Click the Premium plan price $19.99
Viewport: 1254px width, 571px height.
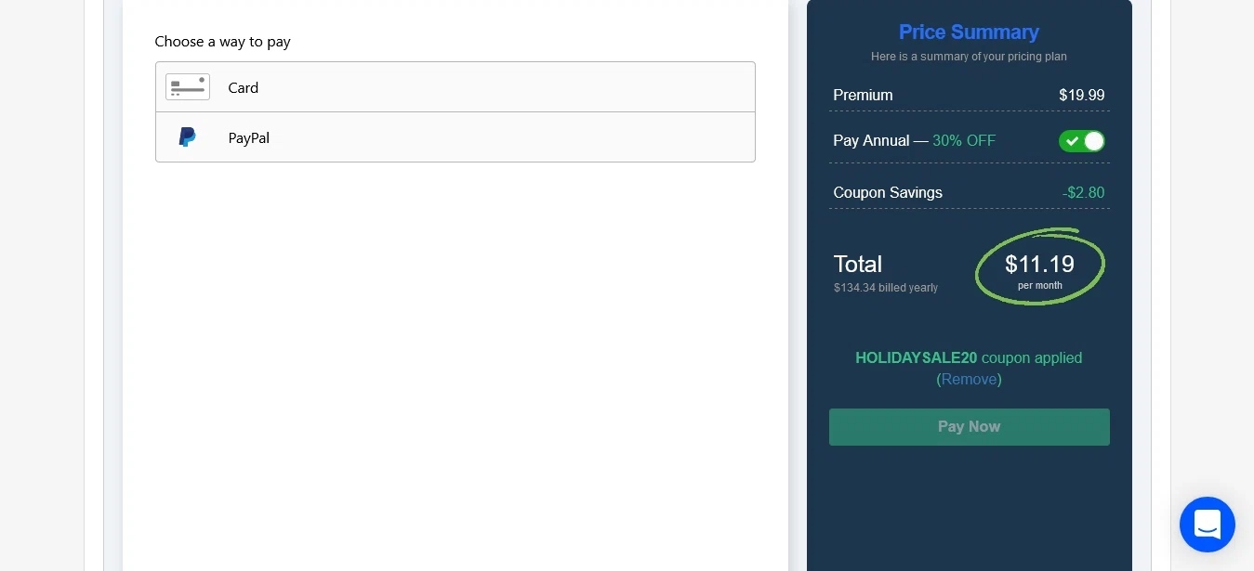[1082, 95]
